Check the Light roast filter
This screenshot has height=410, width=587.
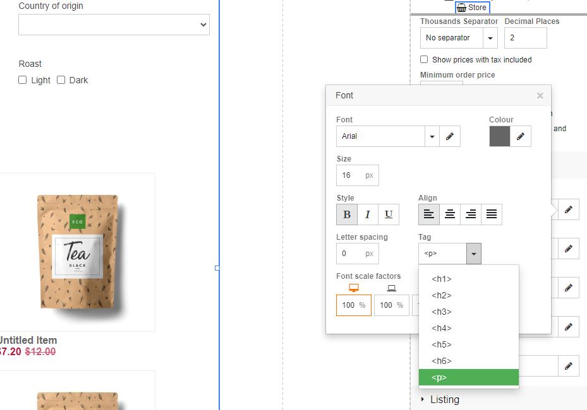click(x=23, y=80)
